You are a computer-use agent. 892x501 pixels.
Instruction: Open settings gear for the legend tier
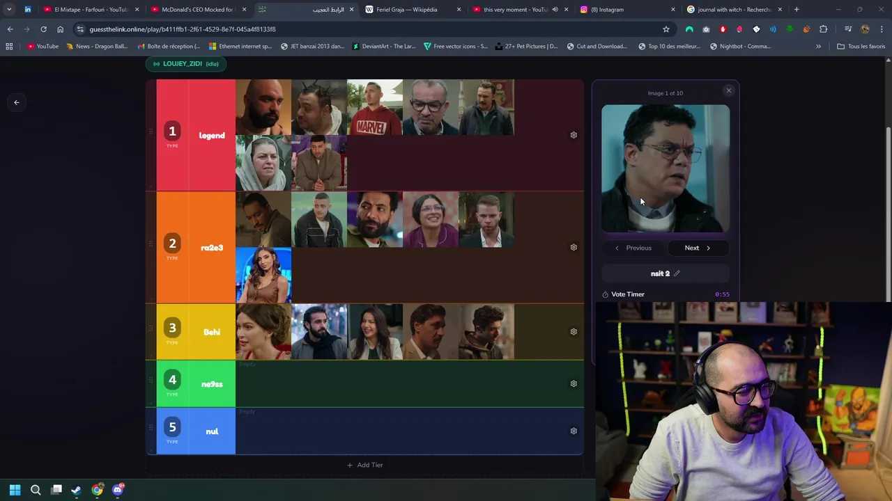click(574, 135)
